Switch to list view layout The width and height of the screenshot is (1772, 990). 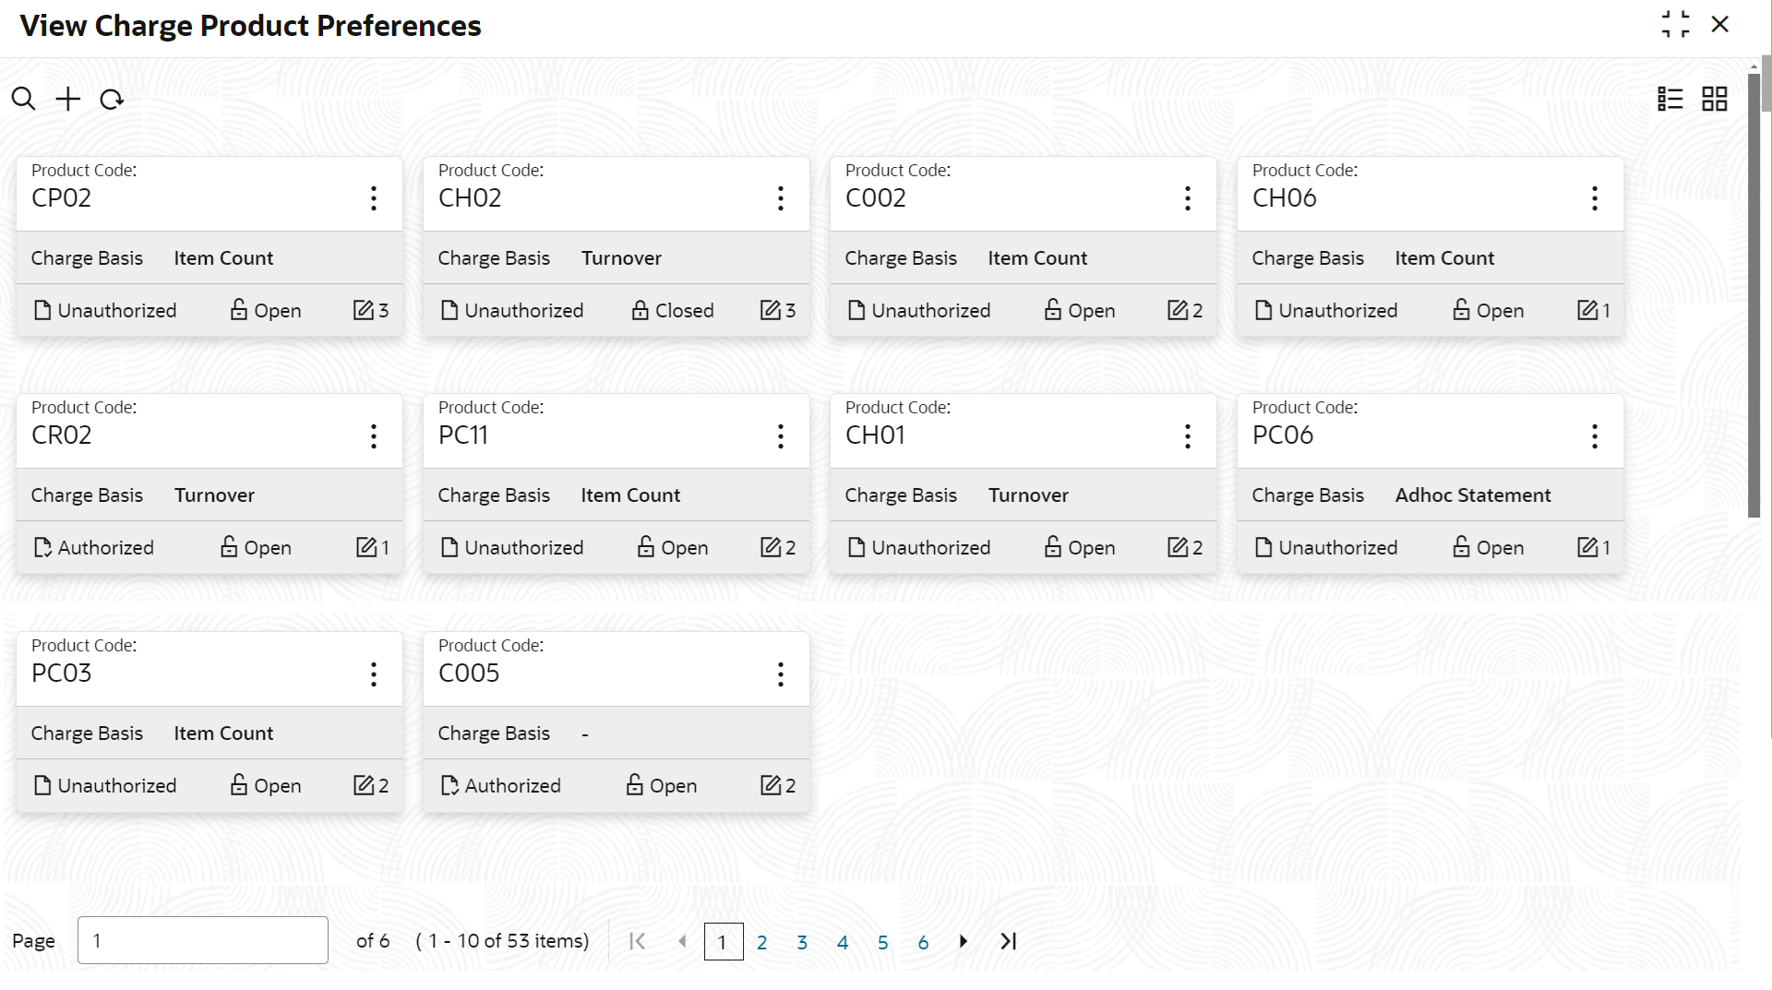tap(1670, 99)
